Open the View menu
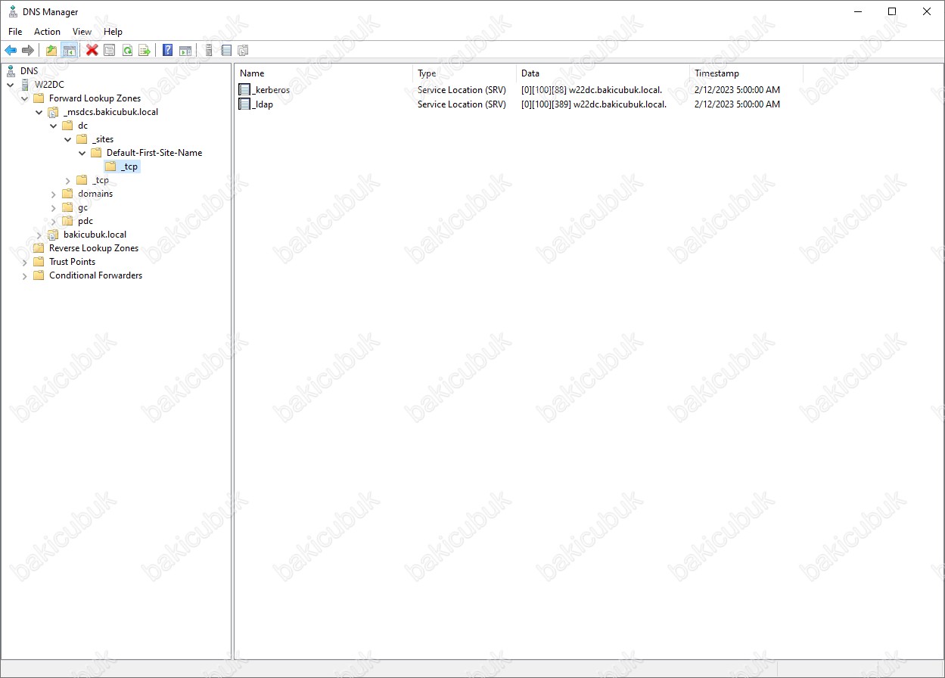Image resolution: width=945 pixels, height=678 pixels. coord(82,32)
